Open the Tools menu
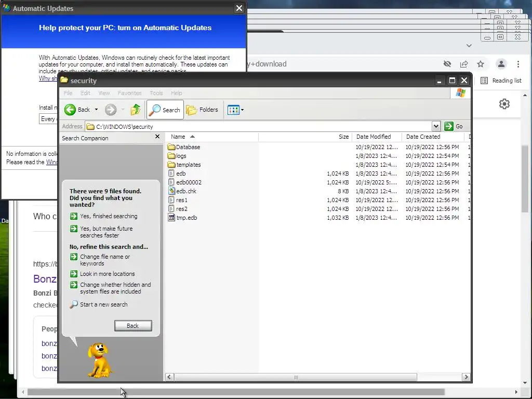The height and width of the screenshot is (399, 532). point(156,93)
